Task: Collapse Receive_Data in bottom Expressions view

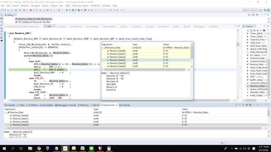Action: 5,113
